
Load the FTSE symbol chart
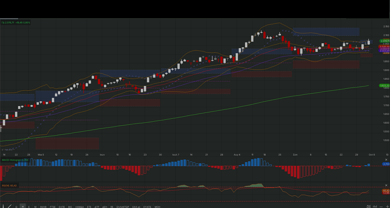53,207
